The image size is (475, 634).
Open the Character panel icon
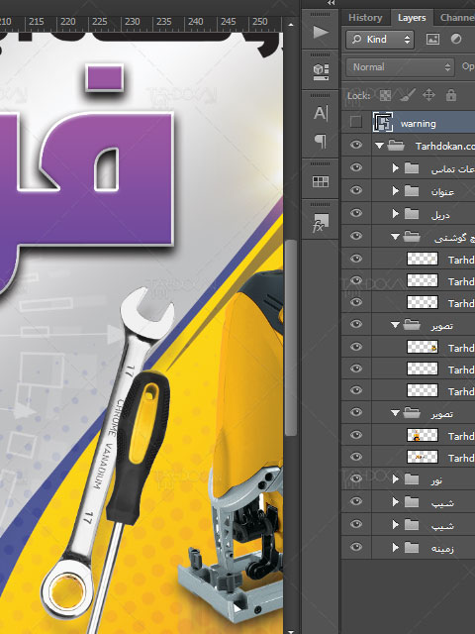321,114
